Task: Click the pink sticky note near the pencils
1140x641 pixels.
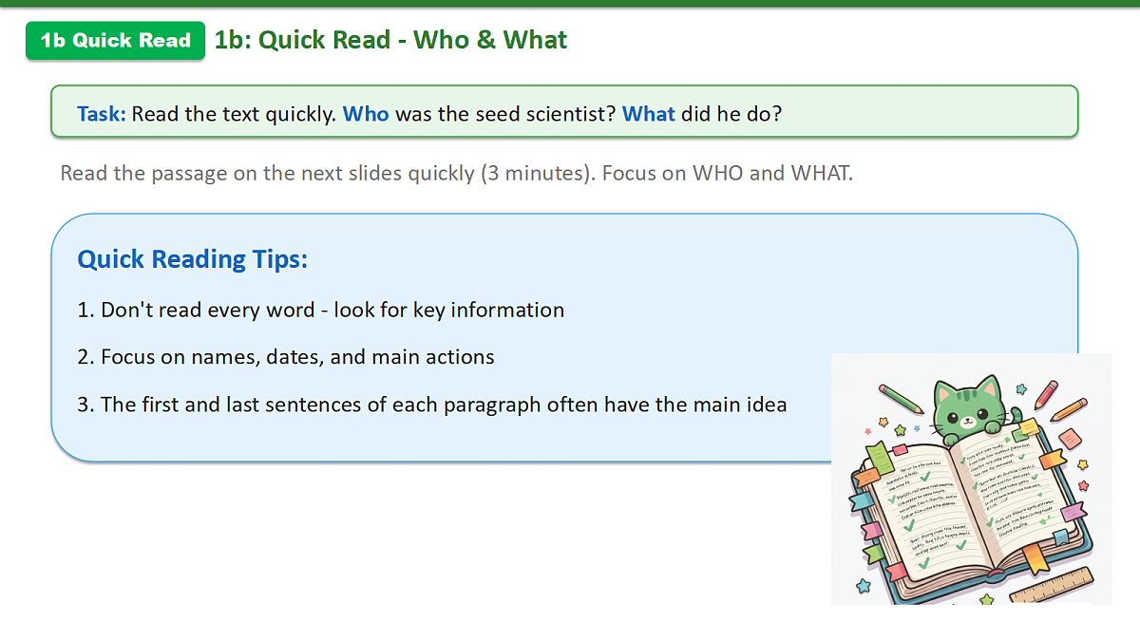Action: click(x=1070, y=438)
